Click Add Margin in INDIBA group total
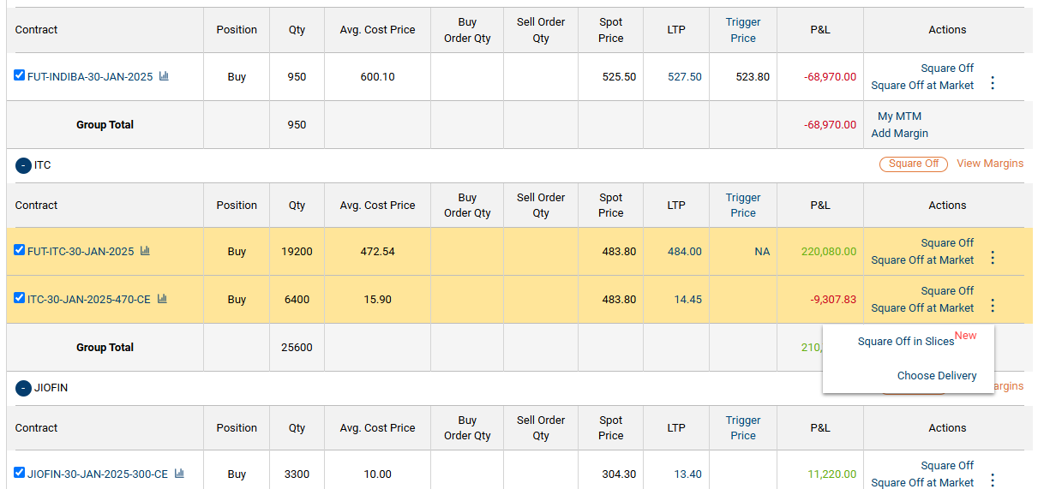The height and width of the screenshot is (489, 1044). (899, 134)
